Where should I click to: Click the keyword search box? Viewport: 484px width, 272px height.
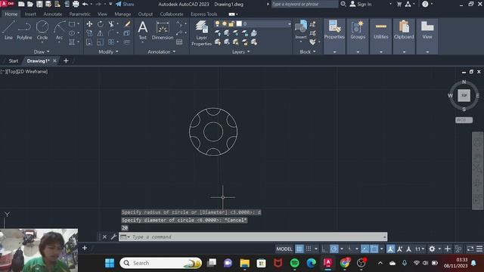pyautogui.click(x=304, y=4)
